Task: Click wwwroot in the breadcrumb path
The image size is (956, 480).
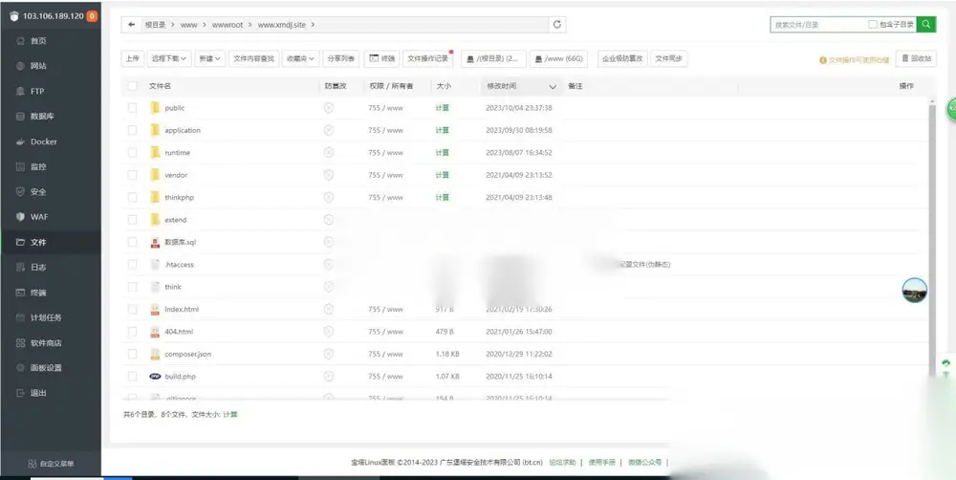Action: tap(228, 25)
